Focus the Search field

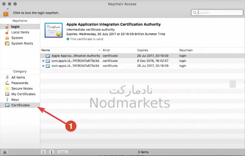tap(217, 13)
